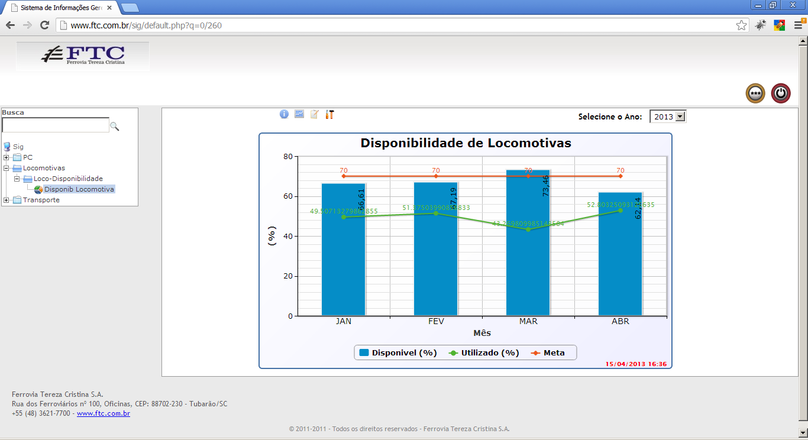Click the JAN Meta orange data point
The width and height of the screenshot is (808, 440).
(x=344, y=176)
